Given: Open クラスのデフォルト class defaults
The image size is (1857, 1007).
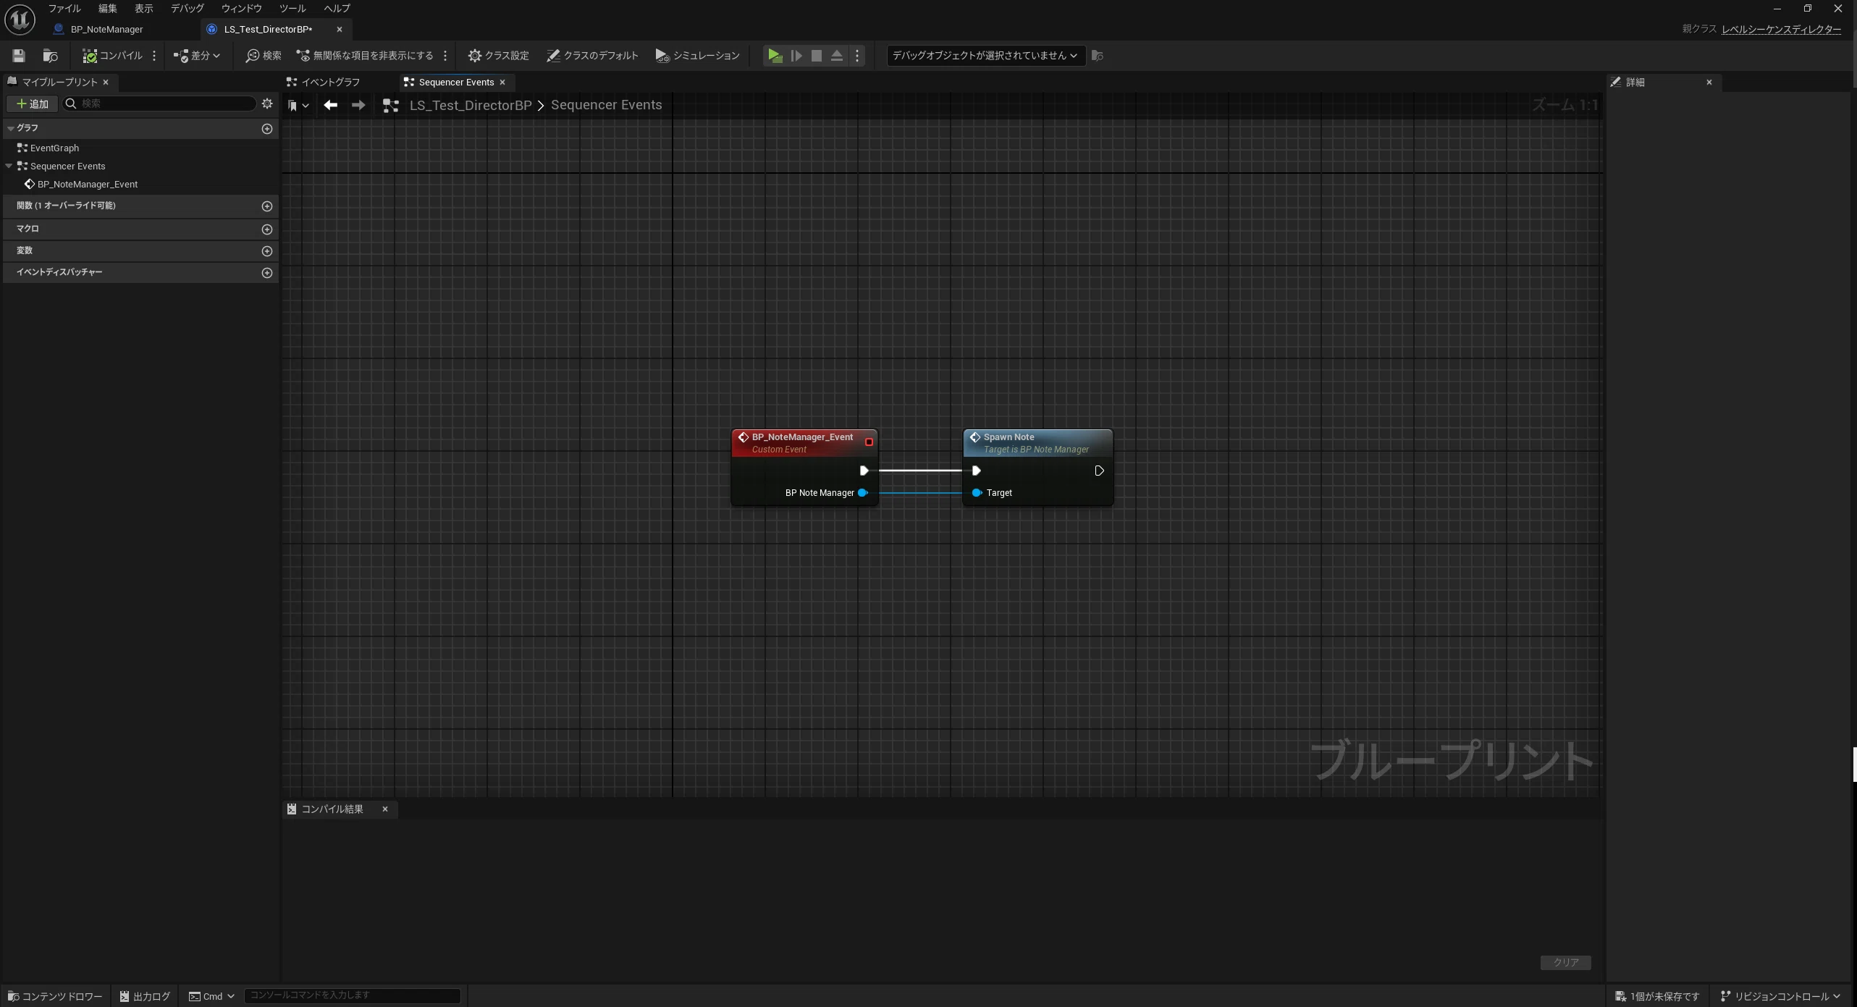Looking at the screenshot, I should [x=592, y=56].
